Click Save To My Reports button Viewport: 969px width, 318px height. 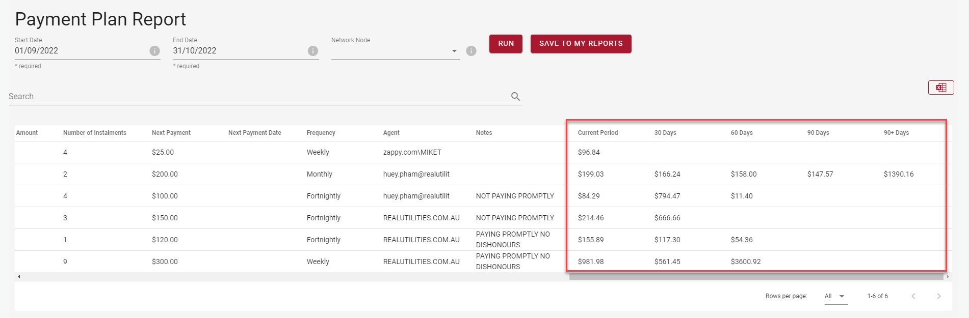pyautogui.click(x=581, y=44)
